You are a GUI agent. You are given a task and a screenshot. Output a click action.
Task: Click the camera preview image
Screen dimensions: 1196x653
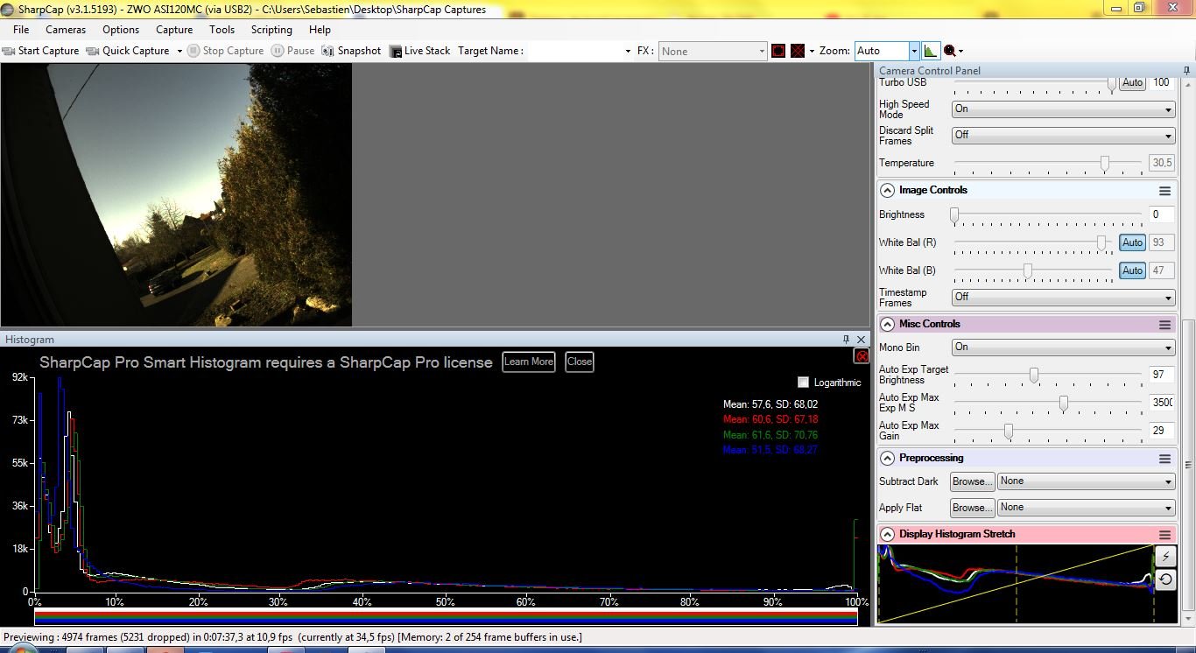pos(176,194)
